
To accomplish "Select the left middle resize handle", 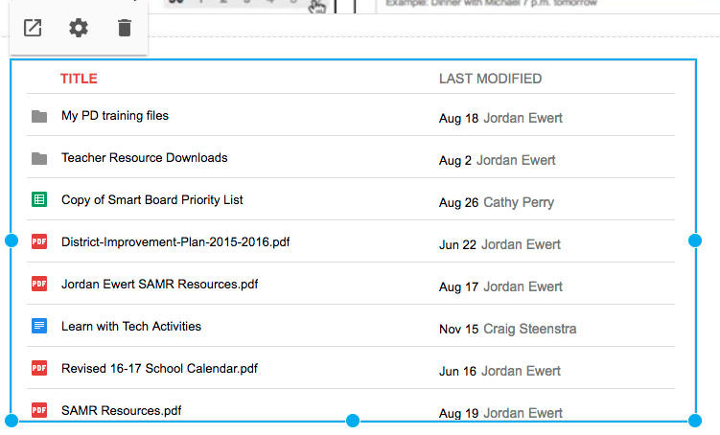I will point(12,240).
